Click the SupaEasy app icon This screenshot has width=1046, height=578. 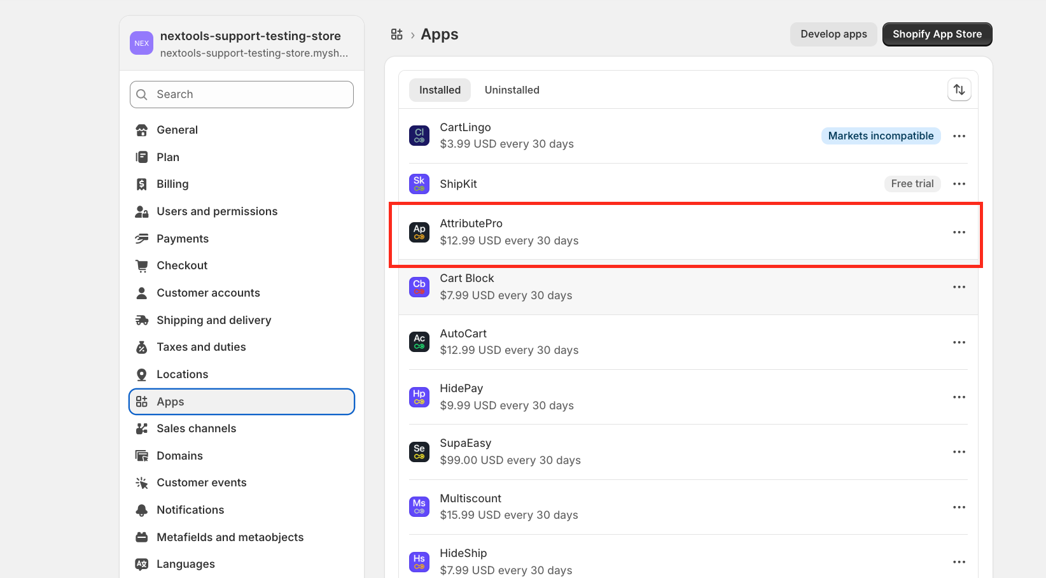click(x=419, y=452)
